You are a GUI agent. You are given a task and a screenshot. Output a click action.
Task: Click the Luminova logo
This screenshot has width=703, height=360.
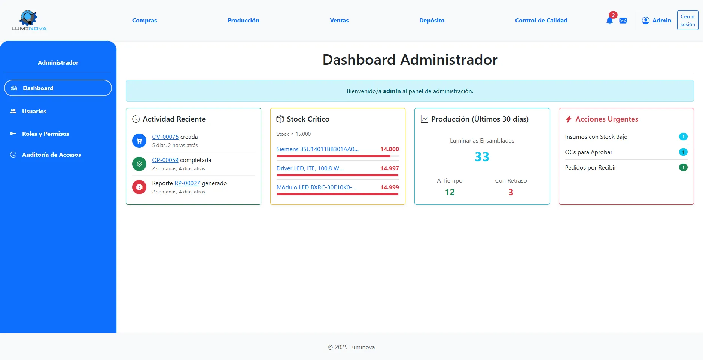coord(29,21)
